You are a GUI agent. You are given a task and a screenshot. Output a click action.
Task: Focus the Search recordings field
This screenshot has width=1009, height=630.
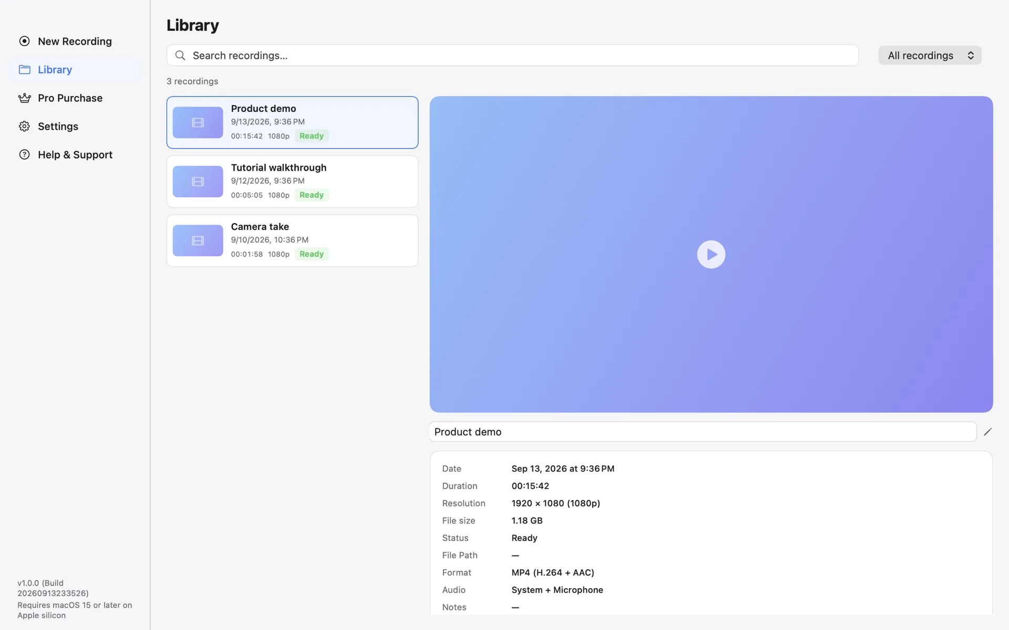(512, 55)
